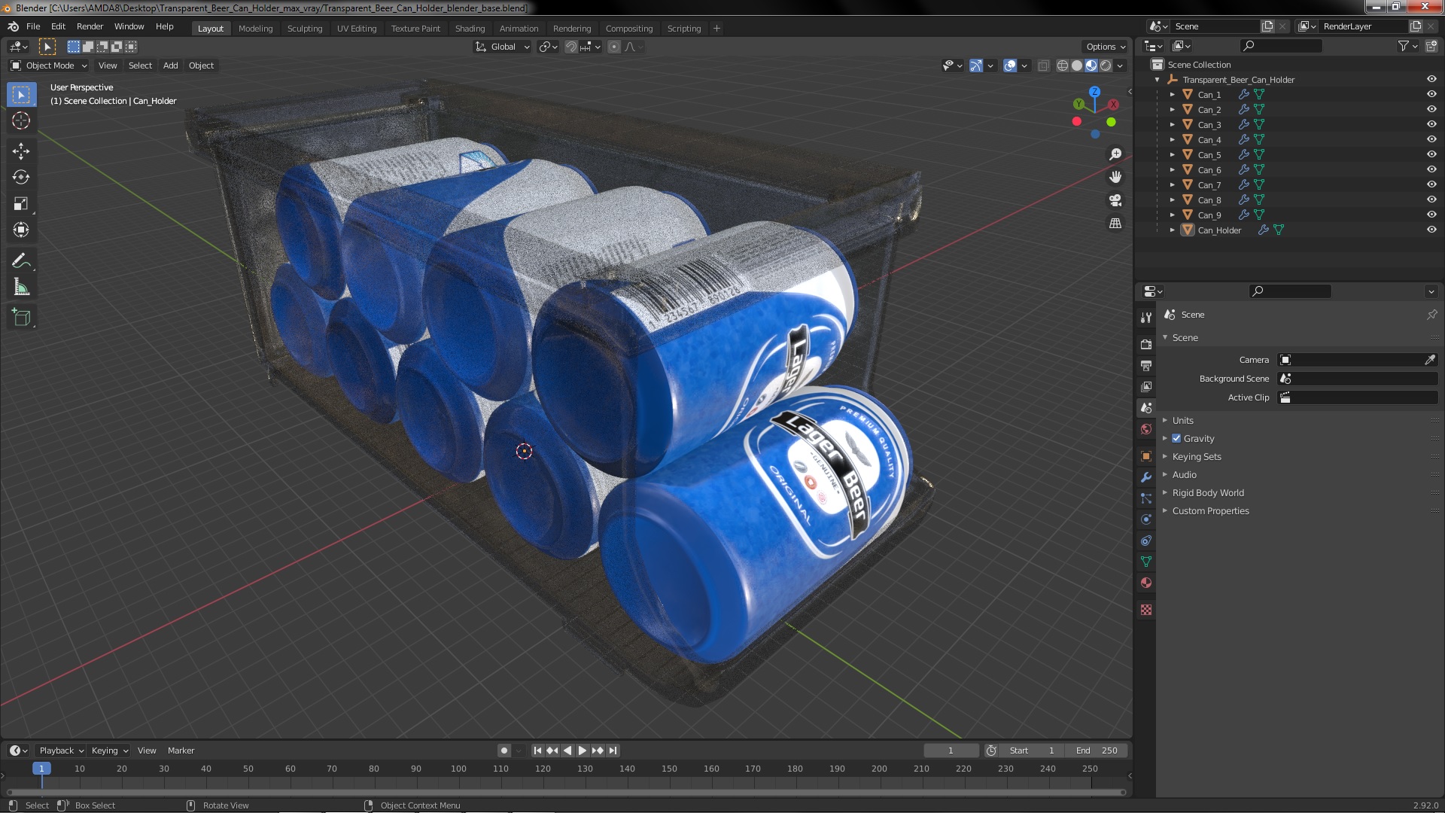
Task: Open the Render properties tab
Action: (x=1146, y=344)
